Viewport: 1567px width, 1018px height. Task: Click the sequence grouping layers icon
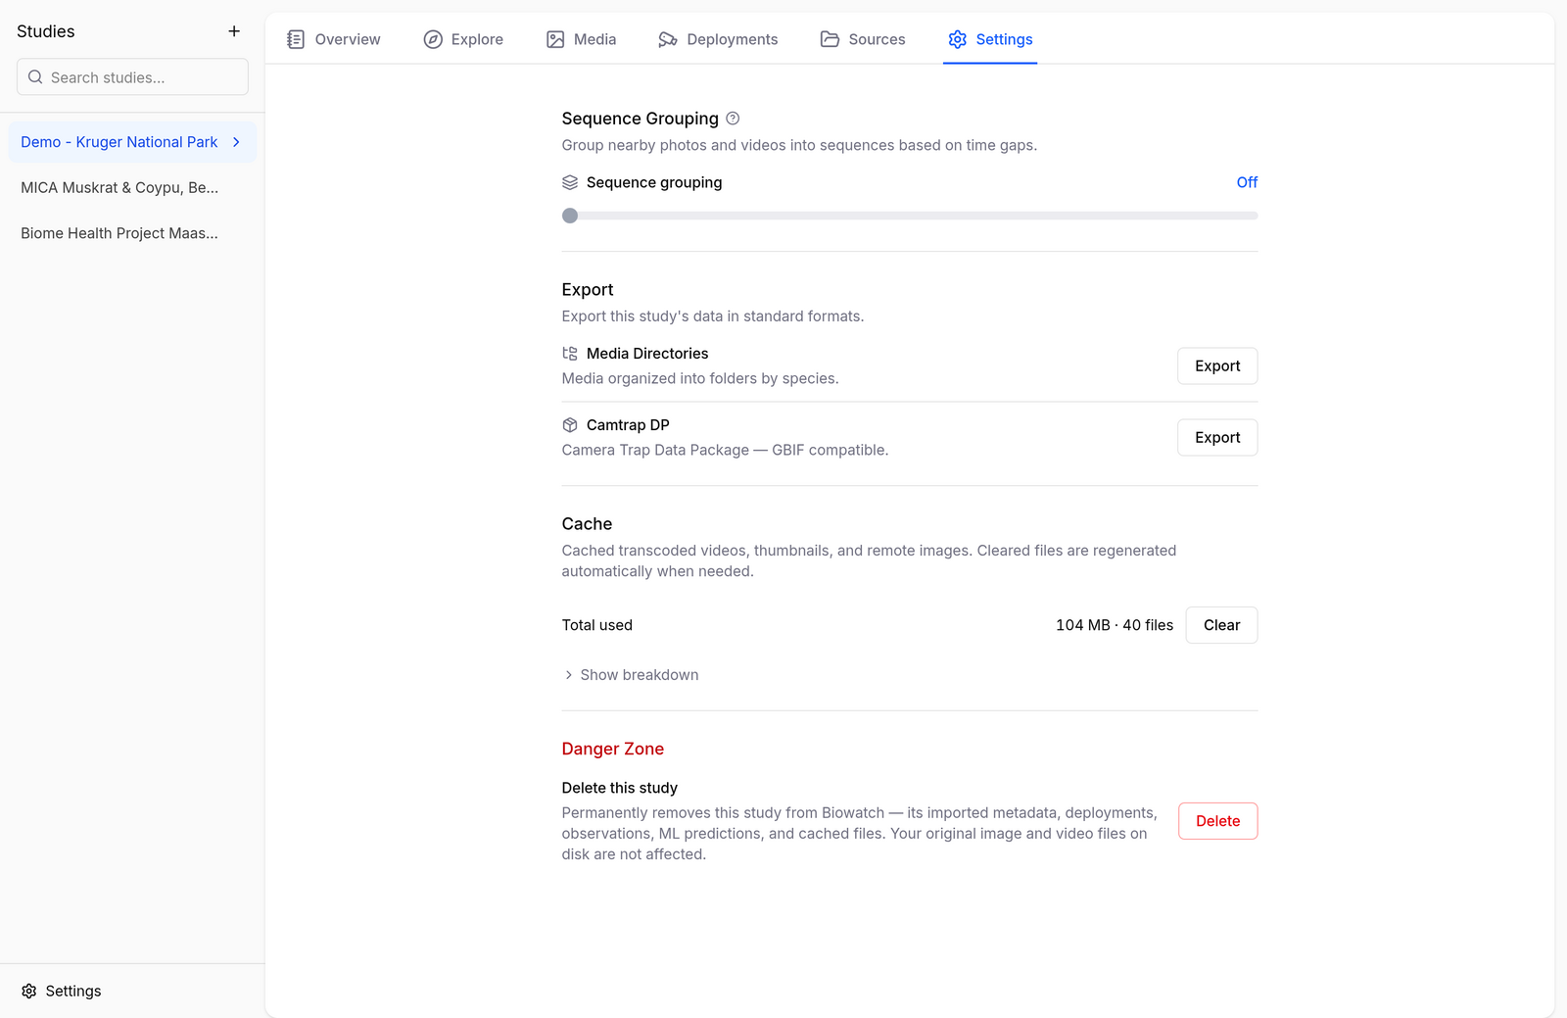(570, 182)
